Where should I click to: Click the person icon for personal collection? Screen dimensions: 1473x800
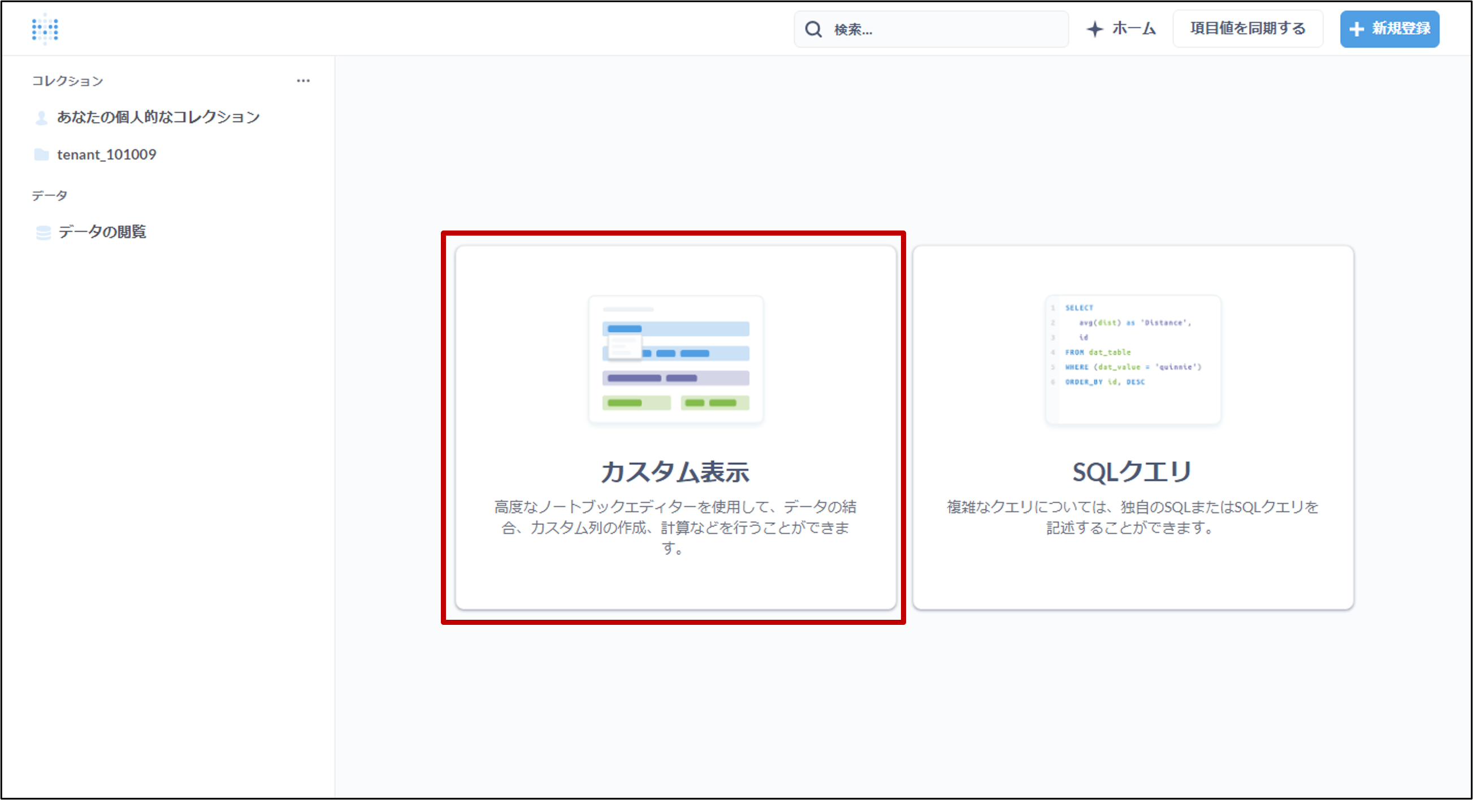click(x=41, y=118)
